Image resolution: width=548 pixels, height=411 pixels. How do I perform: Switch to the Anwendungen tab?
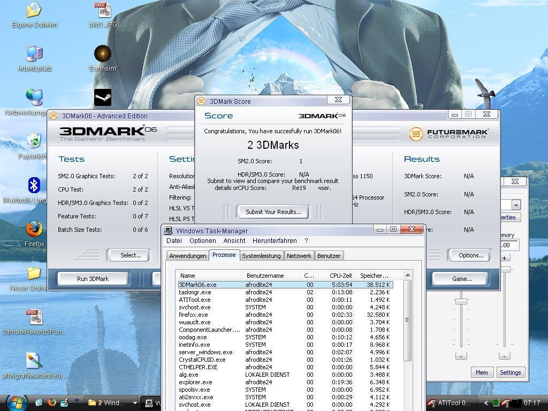[x=188, y=256]
